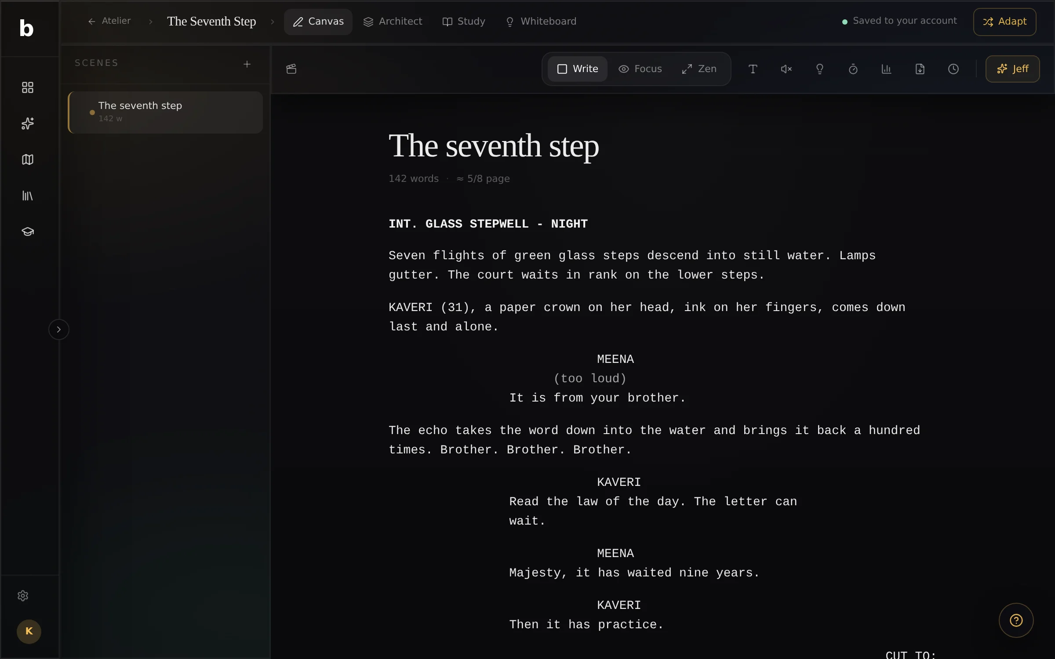Click the file export download icon
Screen dimensions: 1055x659
click(920, 69)
